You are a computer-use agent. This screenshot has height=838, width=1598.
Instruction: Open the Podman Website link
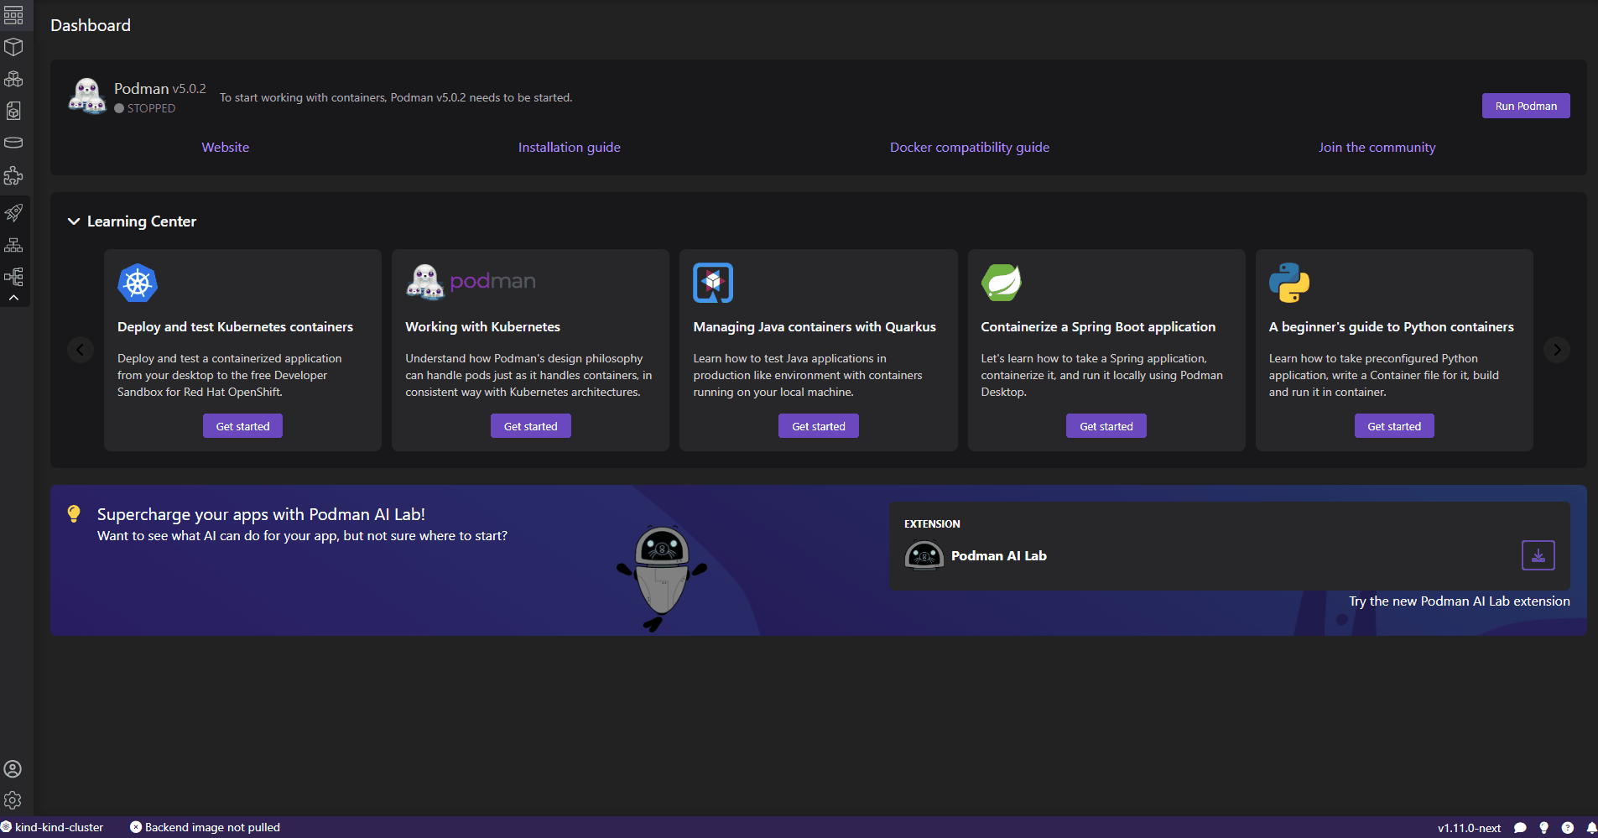tap(226, 148)
